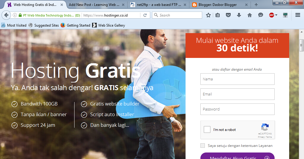Click the Script auto installer checkmark icon
The image size is (304, 159).
tap(84, 115)
